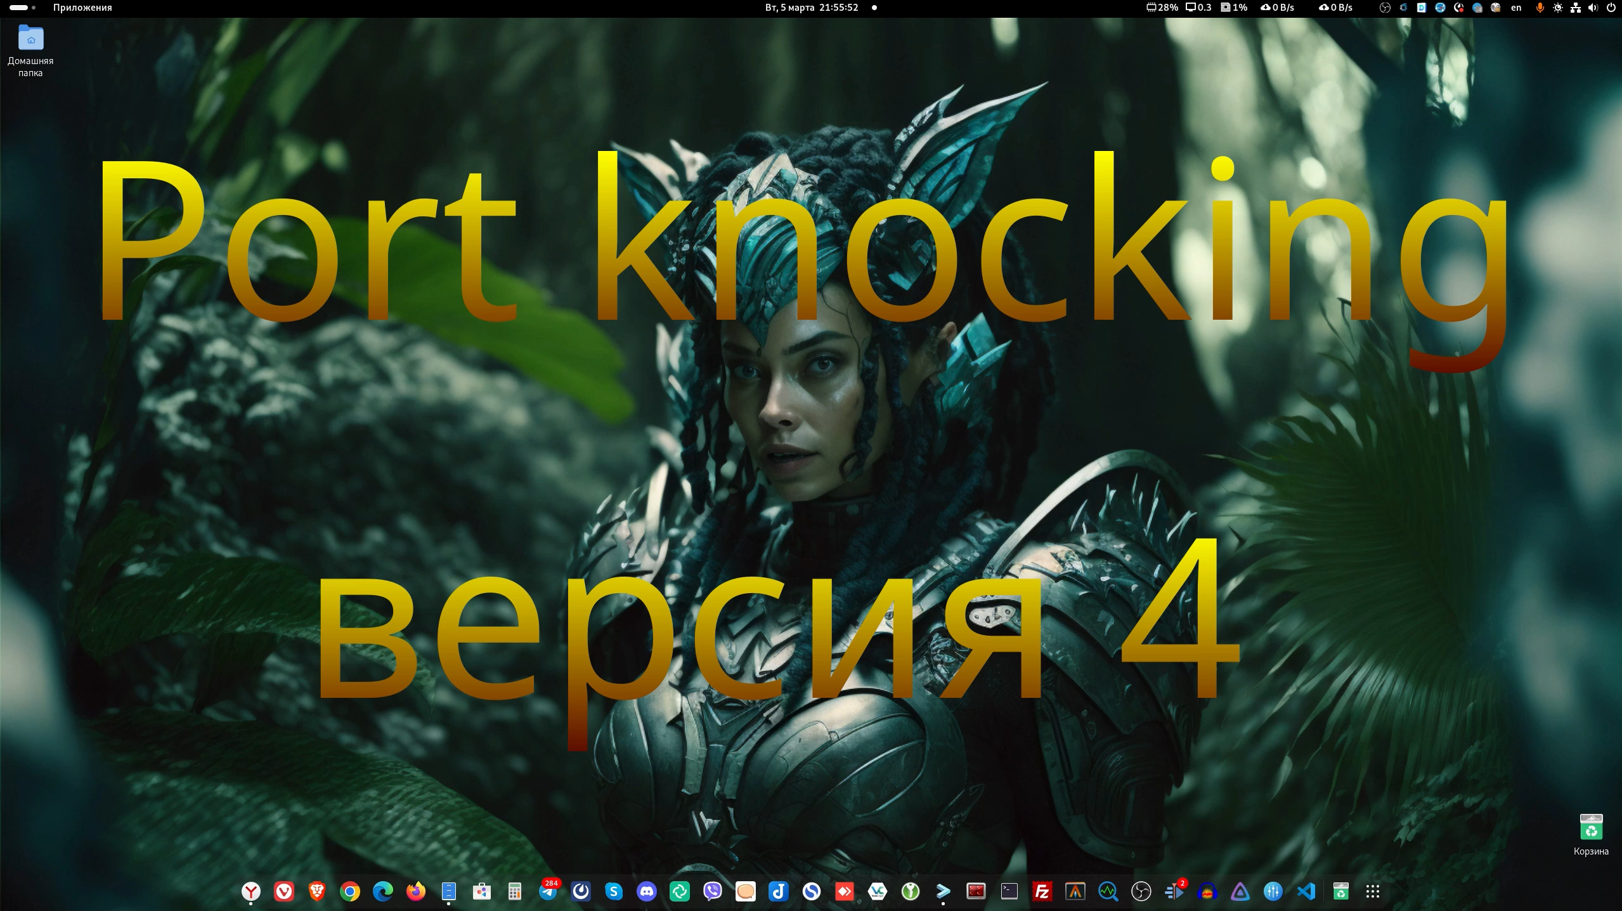
Task: Open KeePass password manager
Action: point(910,891)
